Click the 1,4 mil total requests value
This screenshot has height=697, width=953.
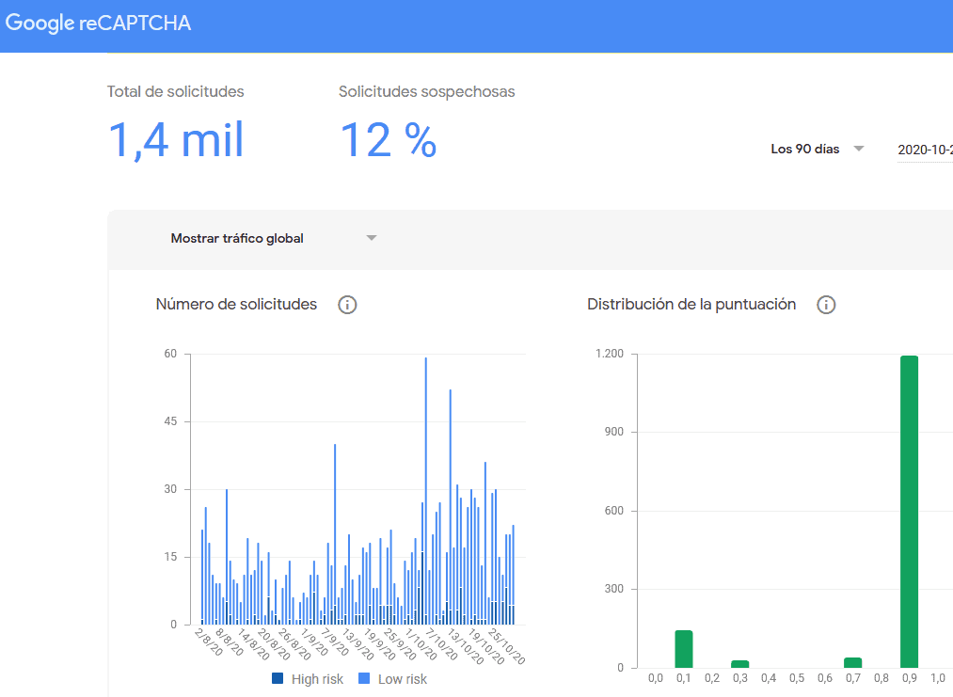coord(176,140)
